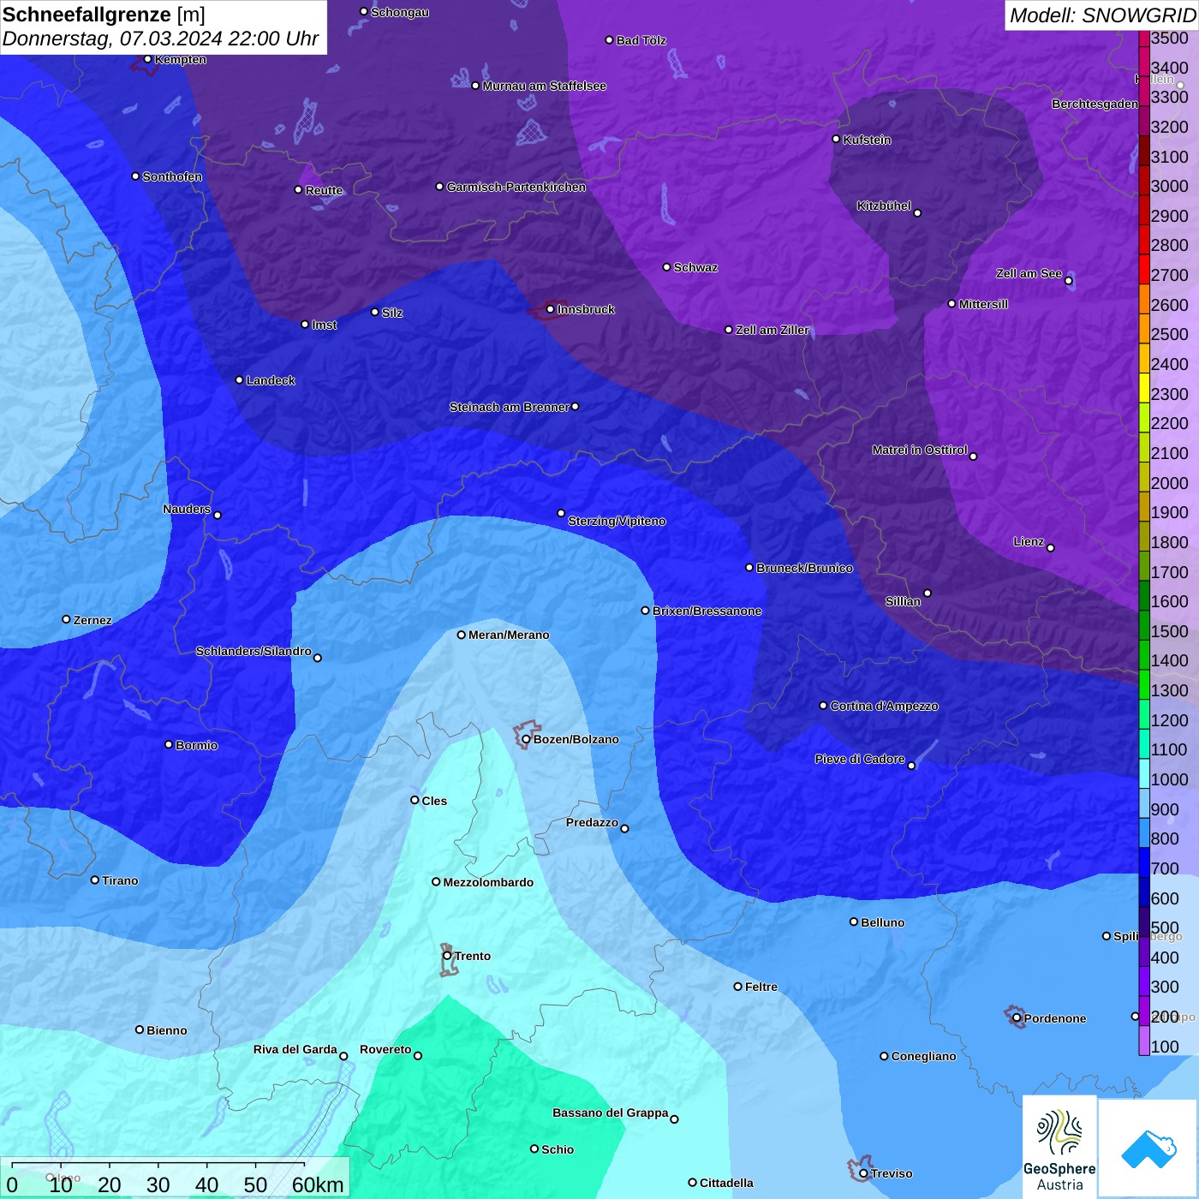Click the Belluno marker dot
Image resolution: width=1199 pixels, height=1199 pixels.
point(854,922)
